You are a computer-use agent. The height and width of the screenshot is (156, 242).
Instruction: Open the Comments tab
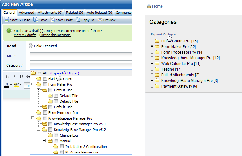tap(123, 13)
